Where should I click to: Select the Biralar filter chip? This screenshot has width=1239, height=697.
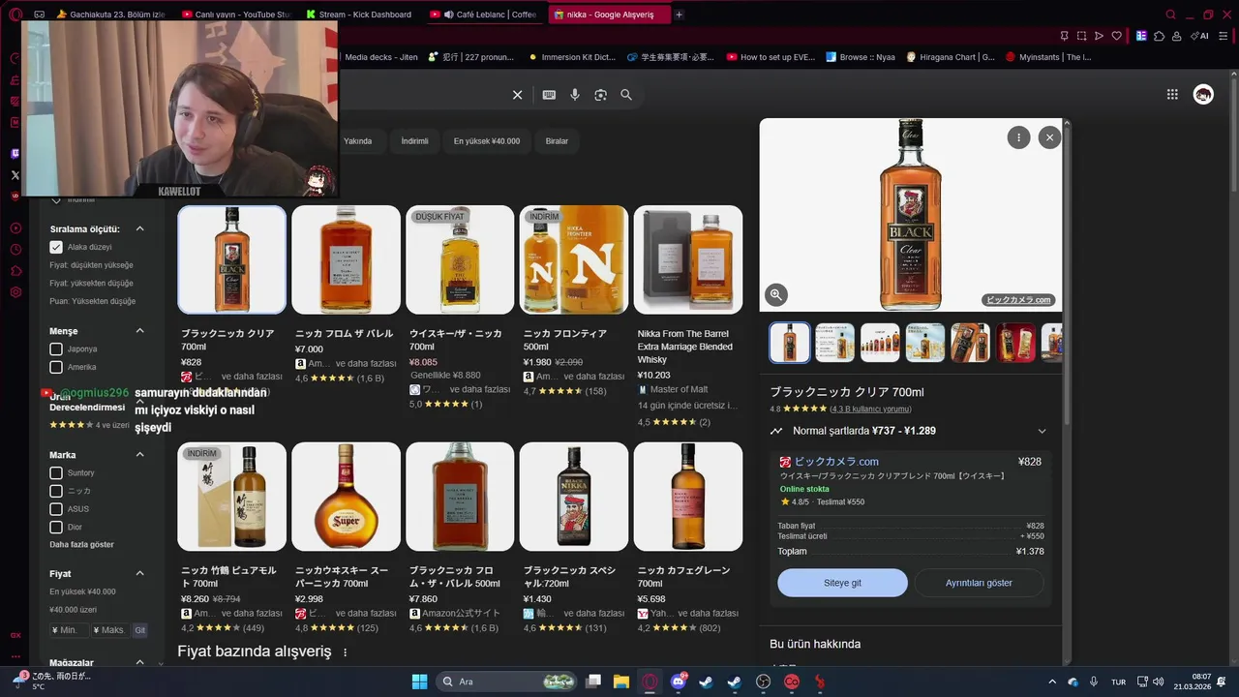(x=557, y=141)
